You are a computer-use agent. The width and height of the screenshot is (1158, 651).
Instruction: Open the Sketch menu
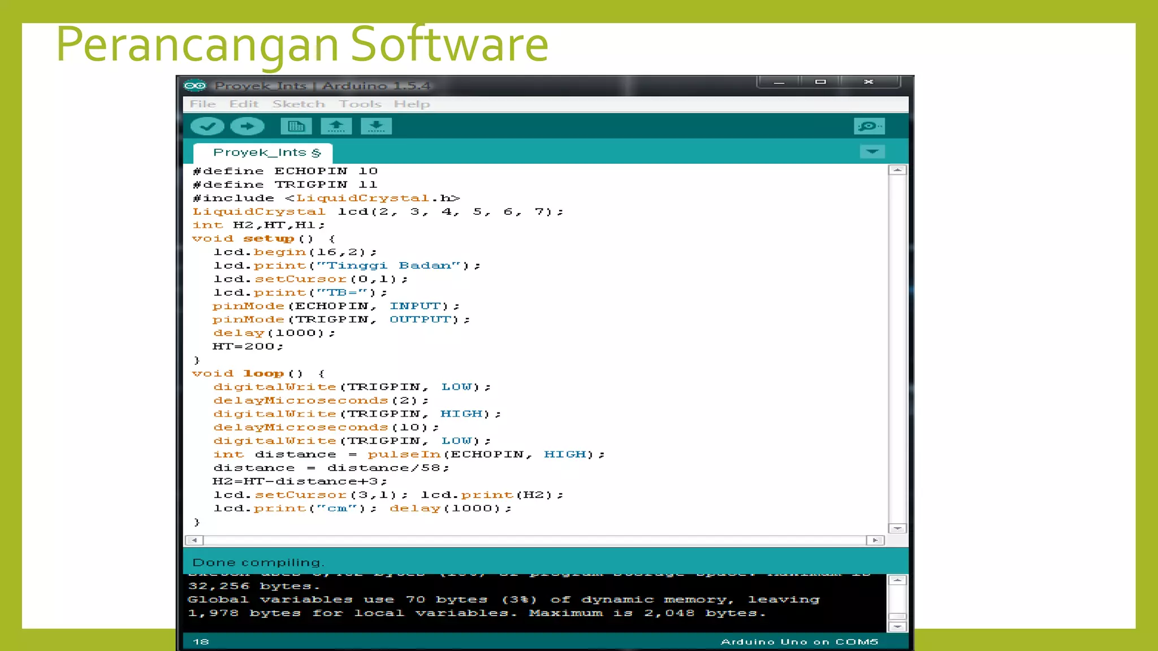coord(299,104)
